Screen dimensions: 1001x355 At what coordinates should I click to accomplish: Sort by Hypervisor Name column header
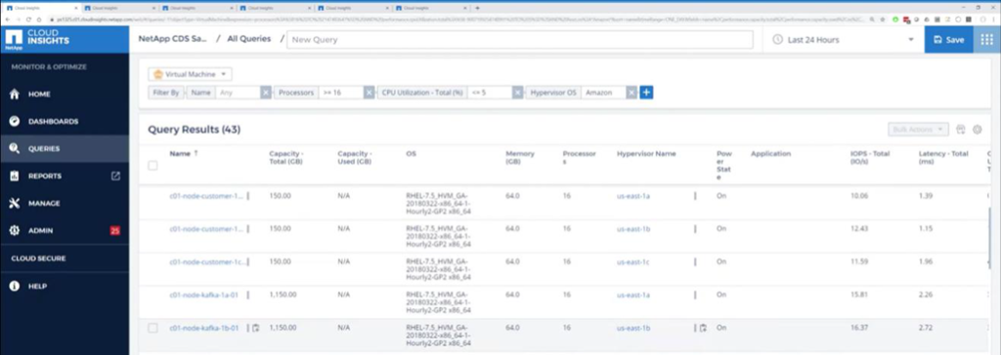tap(646, 153)
